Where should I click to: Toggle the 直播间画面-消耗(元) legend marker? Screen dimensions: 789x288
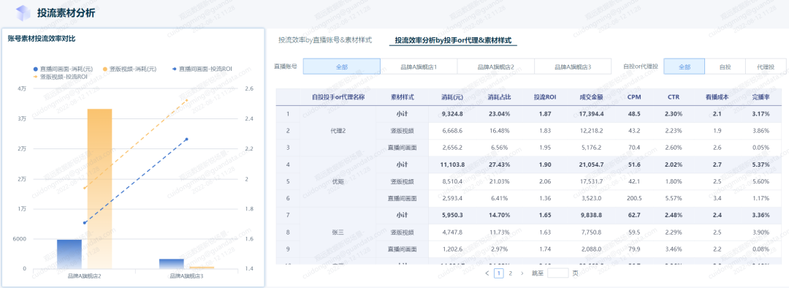(35, 69)
